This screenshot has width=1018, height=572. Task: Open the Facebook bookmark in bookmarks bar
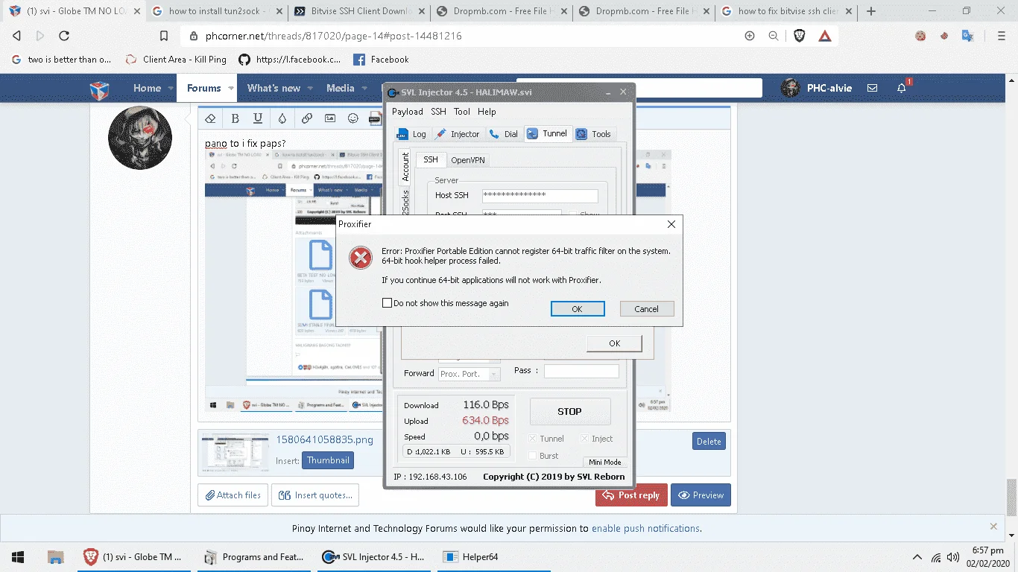(381, 60)
